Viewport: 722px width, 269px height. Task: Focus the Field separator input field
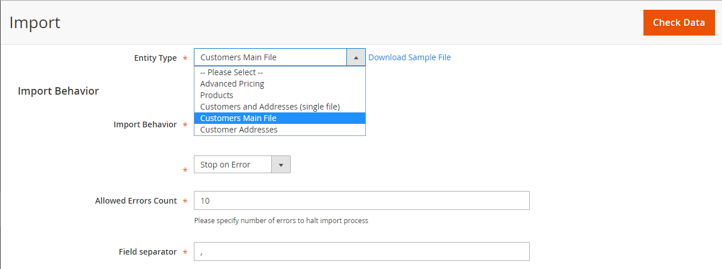click(361, 252)
